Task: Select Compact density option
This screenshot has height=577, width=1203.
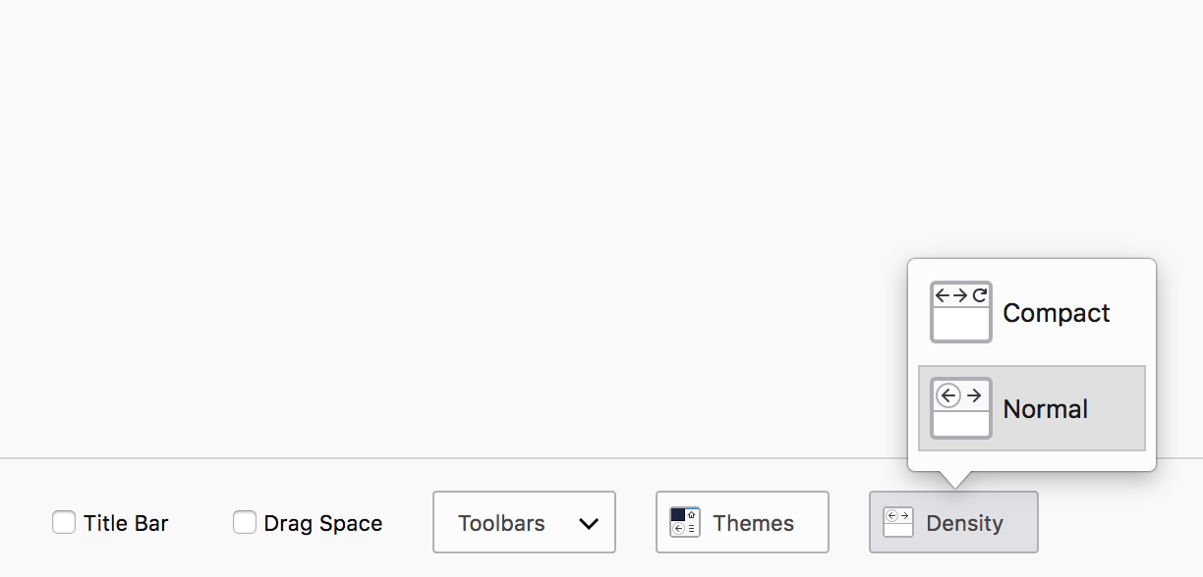Action: click(x=1031, y=313)
